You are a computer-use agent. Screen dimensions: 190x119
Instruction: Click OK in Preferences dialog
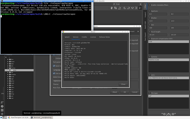125,92
